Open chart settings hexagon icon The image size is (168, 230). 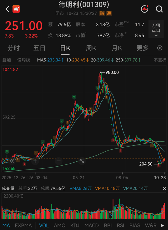[160, 48]
